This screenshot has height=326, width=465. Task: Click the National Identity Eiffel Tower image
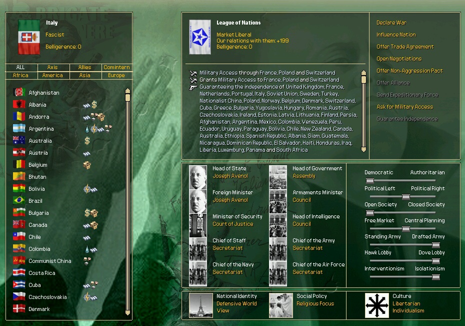pos(201,305)
